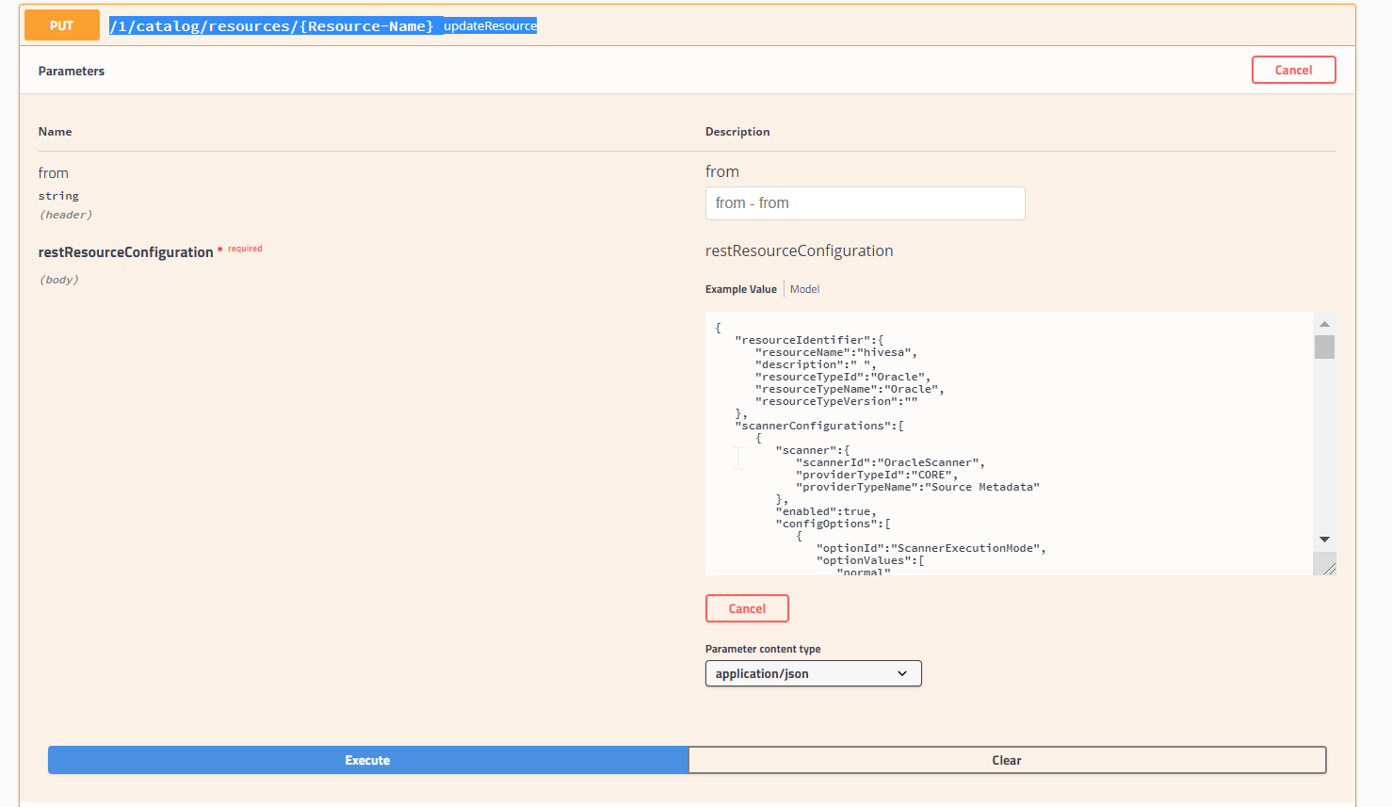The width and height of the screenshot is (1392, 807).
Task: Click the updateResource operation label
Action: click(x=490, y=26)
